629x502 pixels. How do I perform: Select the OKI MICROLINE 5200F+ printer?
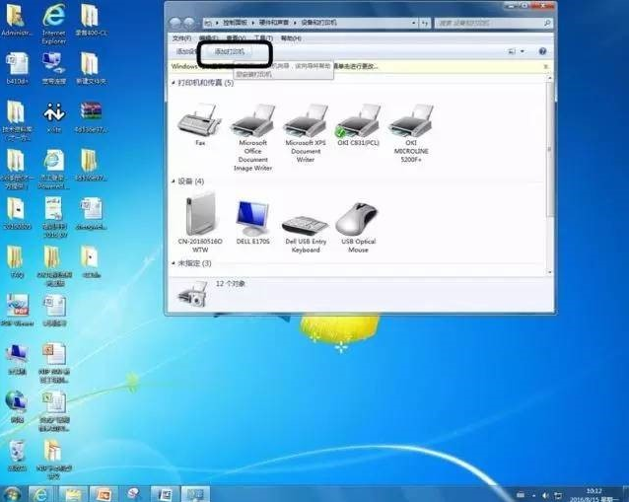(x=411, y=122)
